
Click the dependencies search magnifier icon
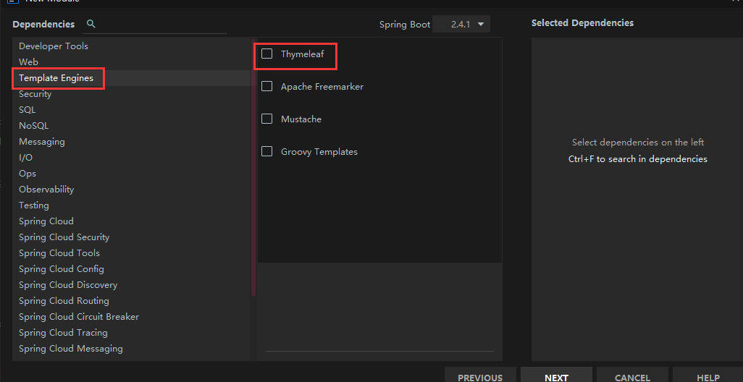tap(91, 24)
